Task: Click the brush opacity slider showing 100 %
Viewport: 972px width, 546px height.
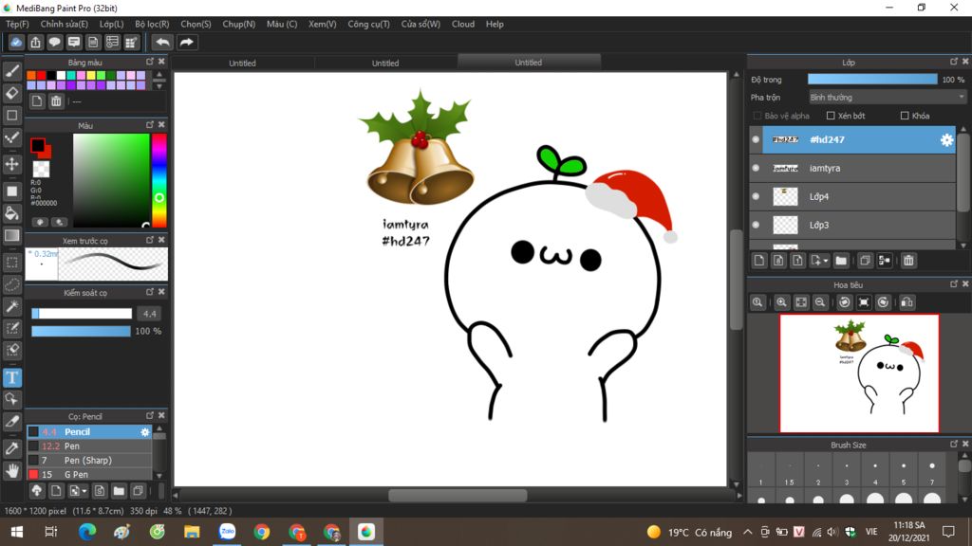Action: point(82,331)
